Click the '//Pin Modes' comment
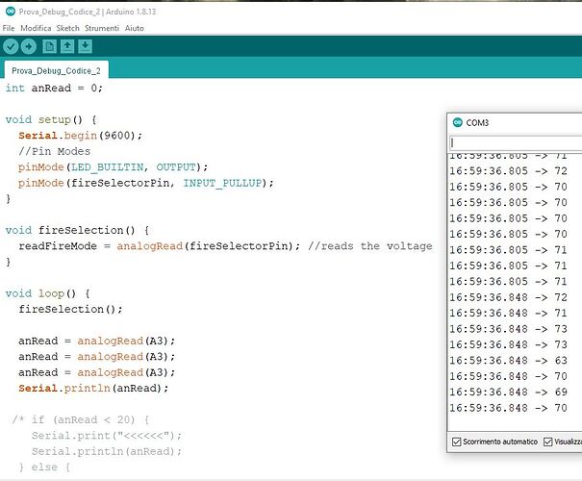Image resolution: width=582 pixels, height=481 pixels. tap(54, 151)
